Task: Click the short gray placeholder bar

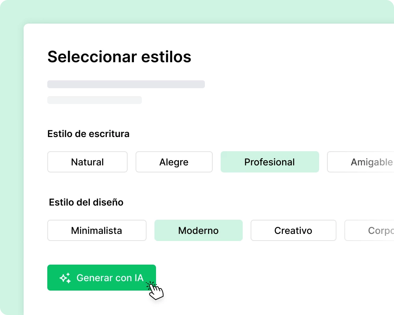Action: click(95, 100)
